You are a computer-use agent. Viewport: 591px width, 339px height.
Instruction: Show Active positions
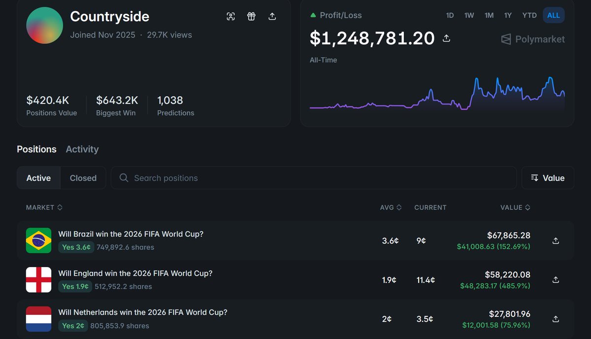[x=38, y=178]
